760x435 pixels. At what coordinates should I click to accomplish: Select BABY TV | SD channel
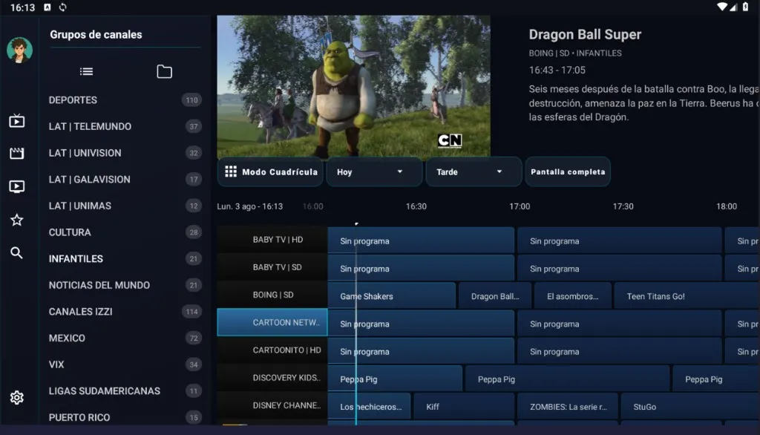pos(272,267)
